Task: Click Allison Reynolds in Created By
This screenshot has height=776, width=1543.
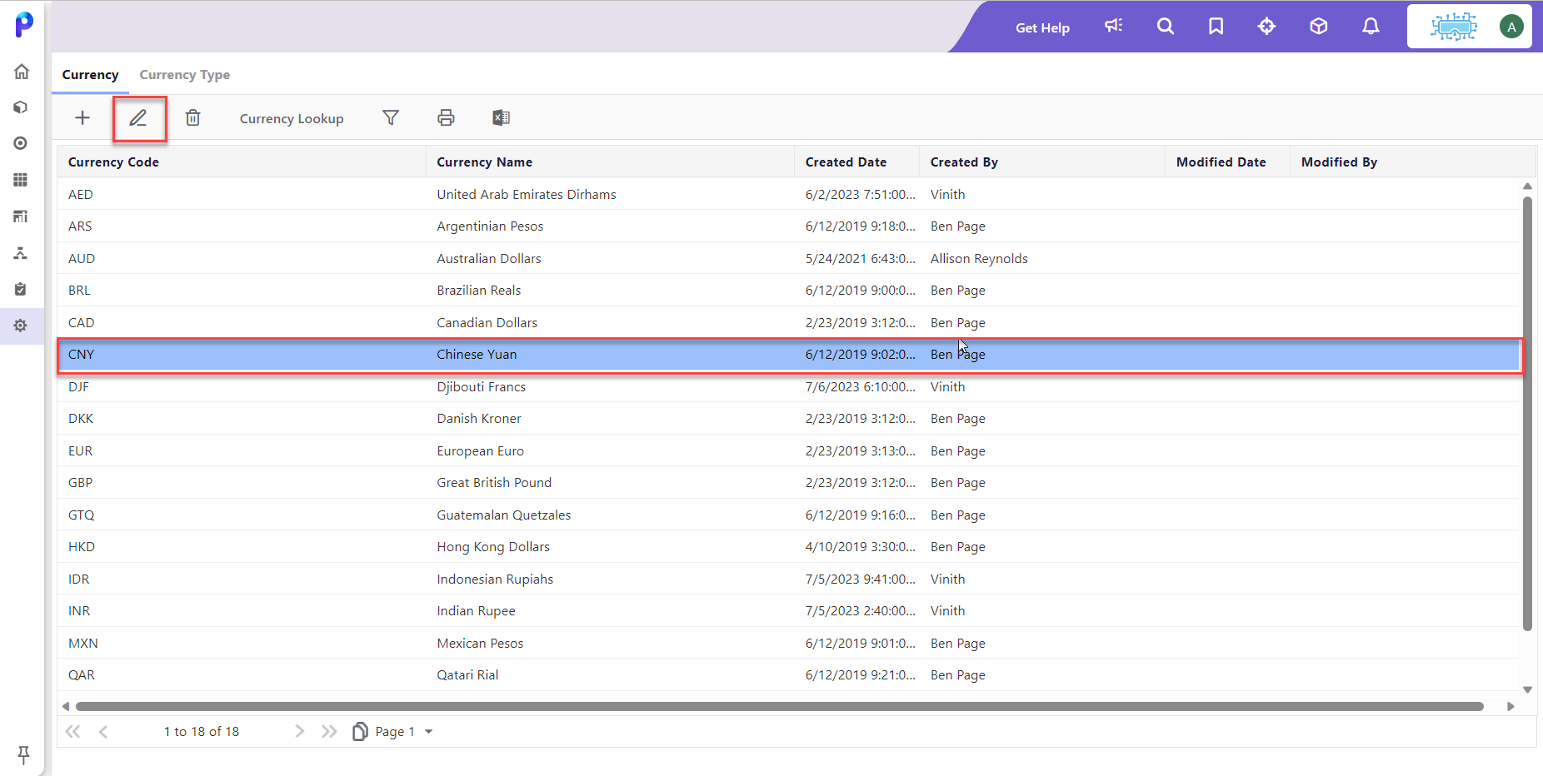Action: [979, 259]
